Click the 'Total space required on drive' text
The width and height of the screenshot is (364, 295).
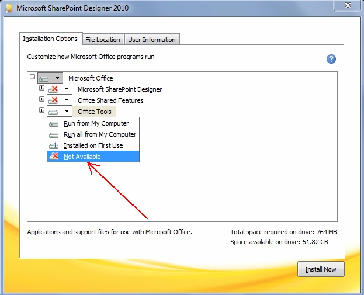(x=283, y=232)
